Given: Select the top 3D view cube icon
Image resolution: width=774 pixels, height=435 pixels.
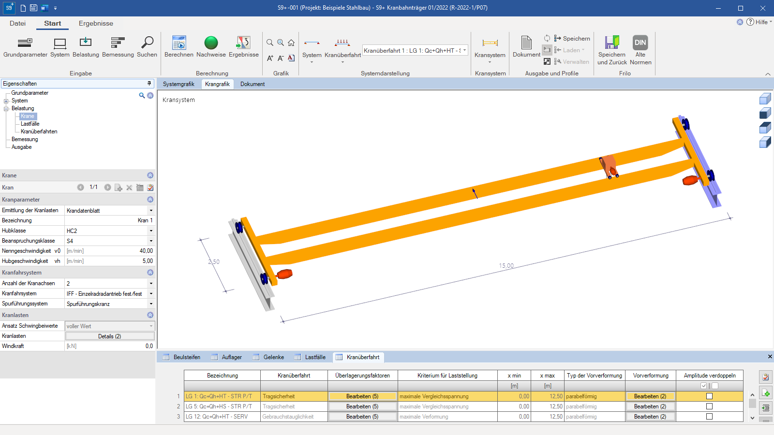Looking at the screenshot, I should coord(765,99).
